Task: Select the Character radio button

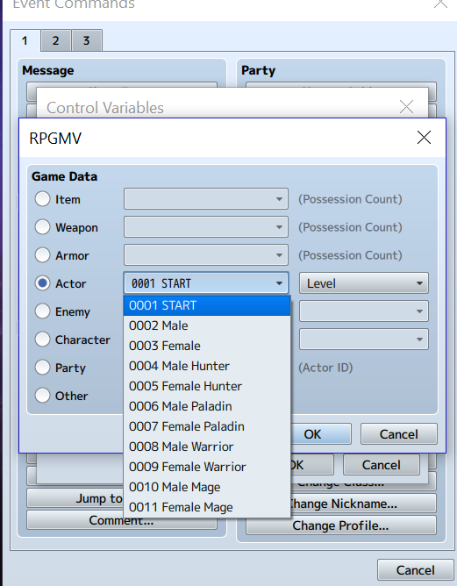Action: click(42, 339)
